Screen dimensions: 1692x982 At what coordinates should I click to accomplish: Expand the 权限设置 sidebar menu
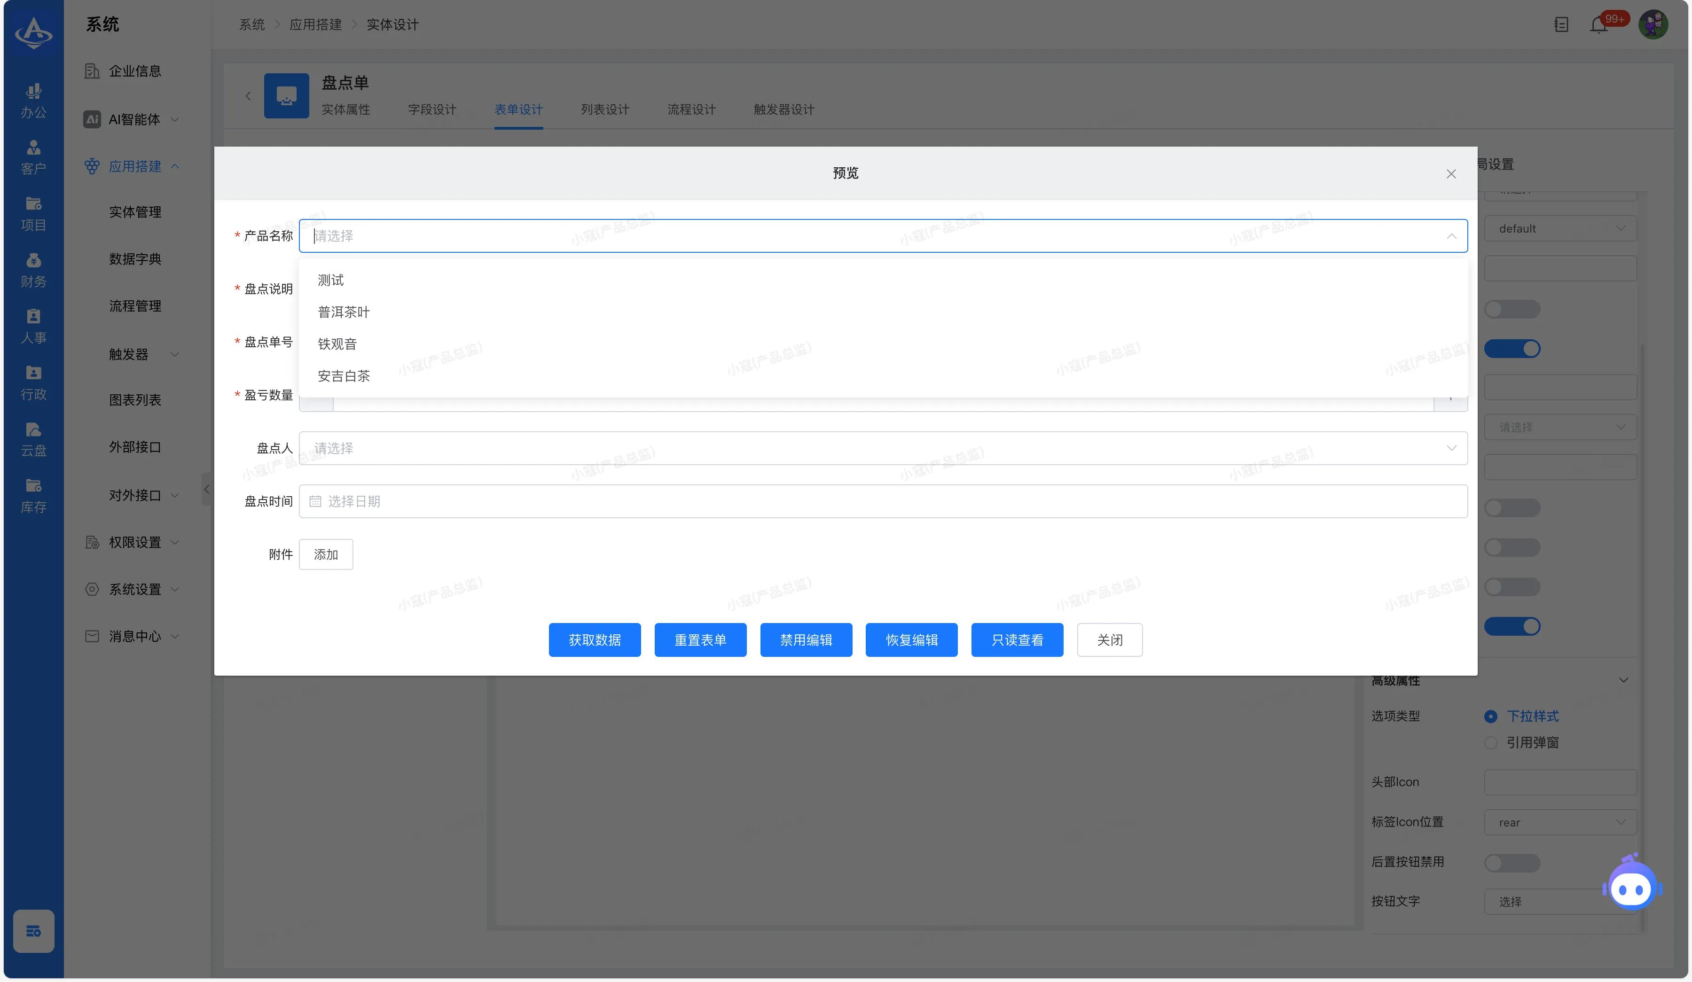click(x=134, y=542)
